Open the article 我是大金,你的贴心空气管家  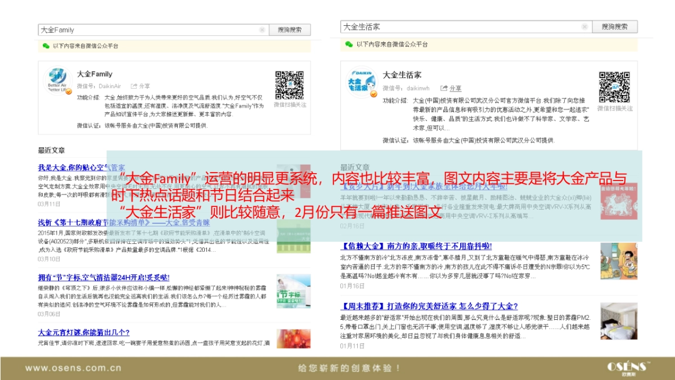(82, 167)
